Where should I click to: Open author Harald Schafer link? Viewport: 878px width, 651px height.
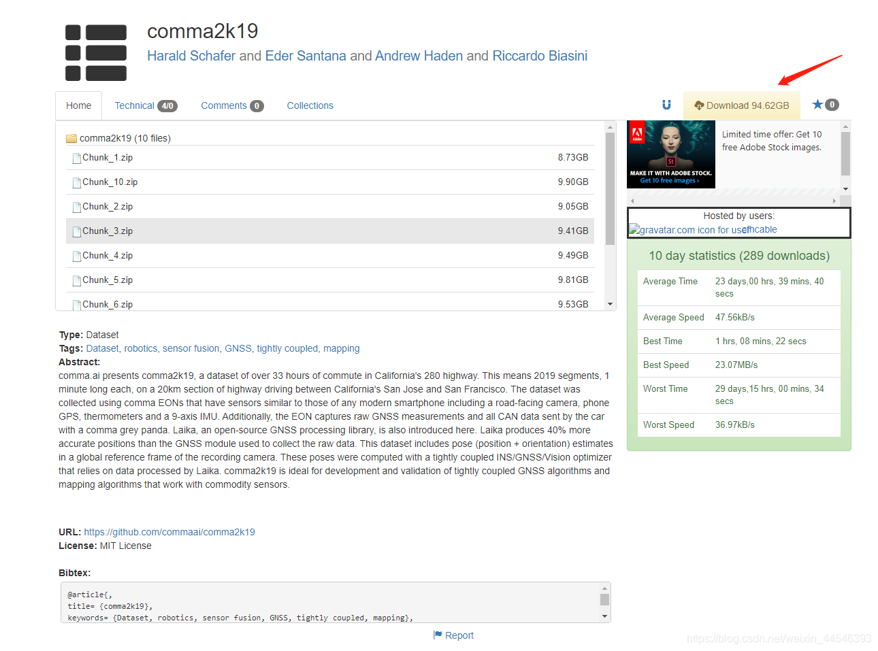pos(191,56)
